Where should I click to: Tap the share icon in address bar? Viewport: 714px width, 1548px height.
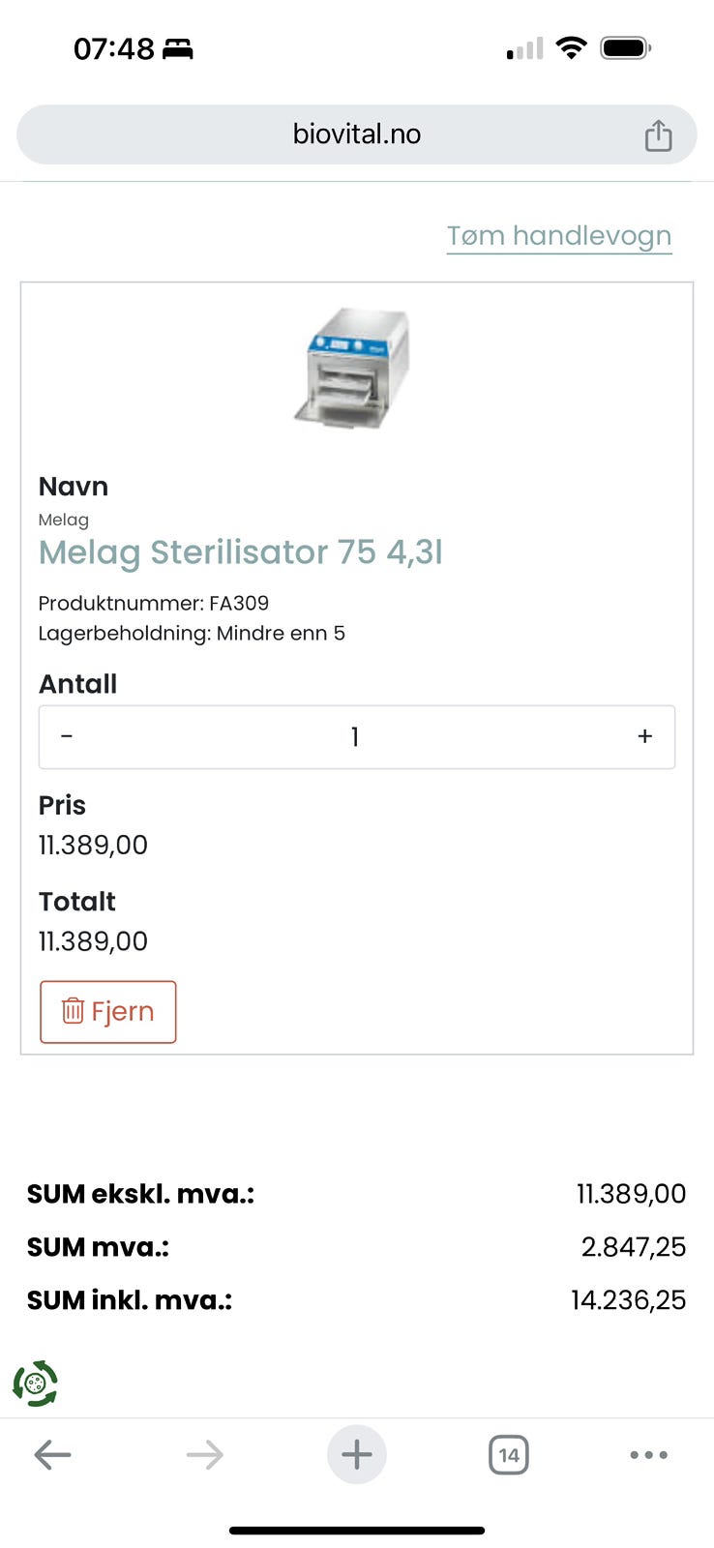(x=658, y=135)
